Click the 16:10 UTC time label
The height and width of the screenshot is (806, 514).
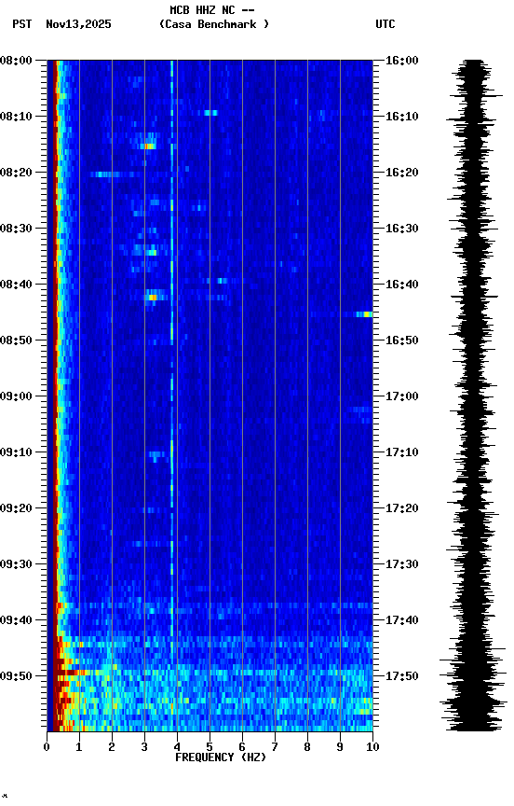(x=402, y=117)
